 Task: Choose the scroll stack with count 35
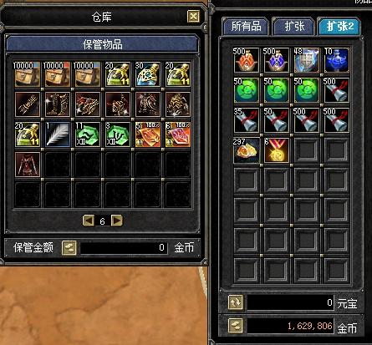coord(246,120)
